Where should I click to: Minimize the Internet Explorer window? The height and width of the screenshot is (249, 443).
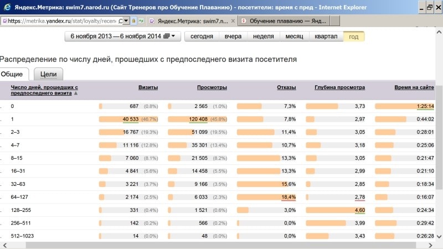coord(421,7)
